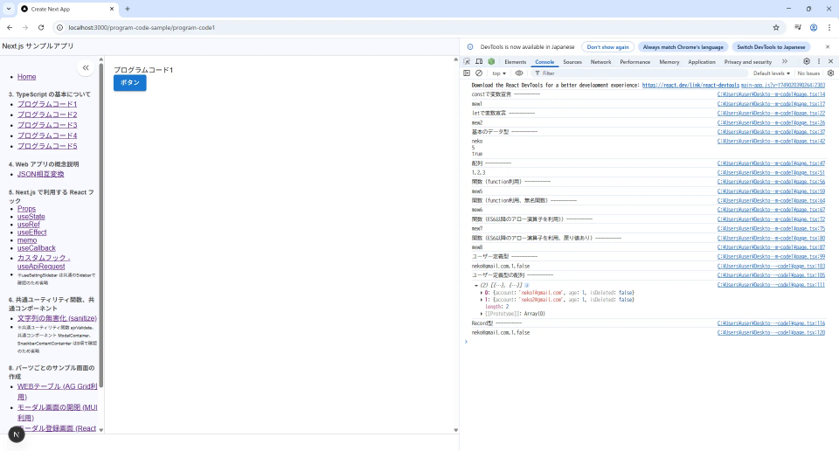
Task: View site information icon in address bar
Action: [60, 27]
